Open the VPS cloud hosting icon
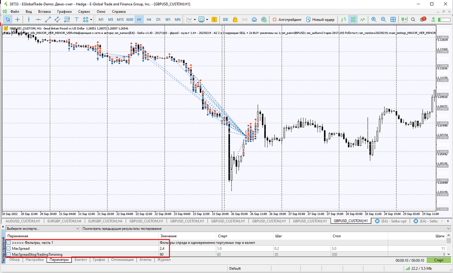The height and width of the screenshot is (273, 453). 255,20
